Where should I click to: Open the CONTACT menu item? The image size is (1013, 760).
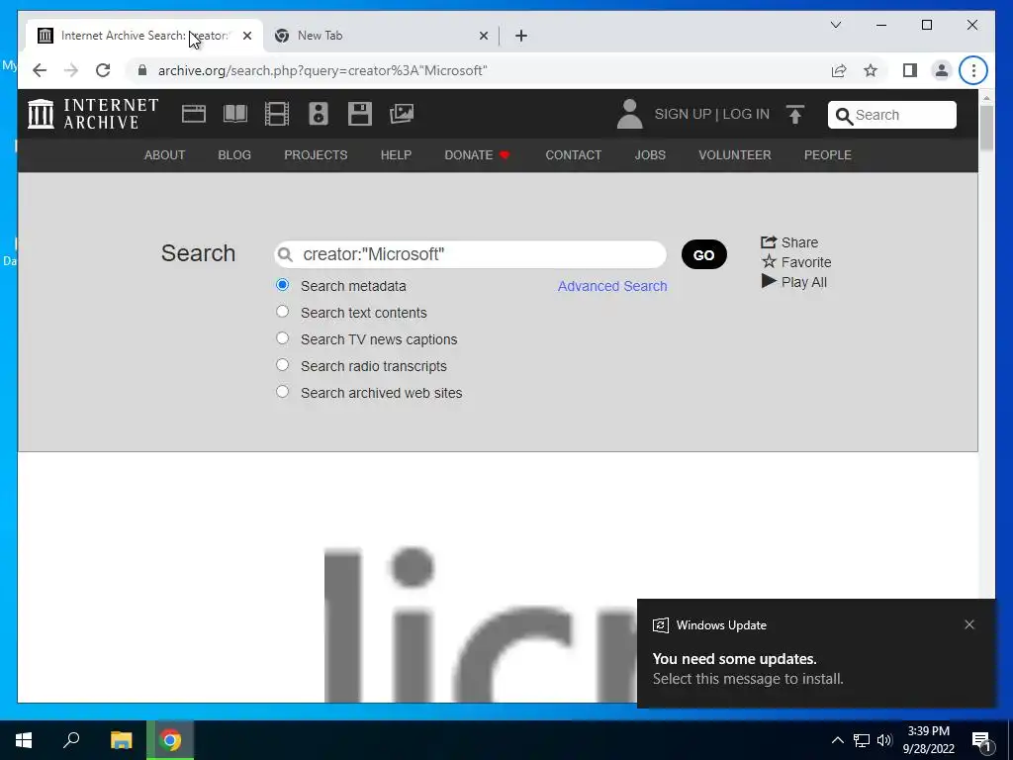(573, 155)
